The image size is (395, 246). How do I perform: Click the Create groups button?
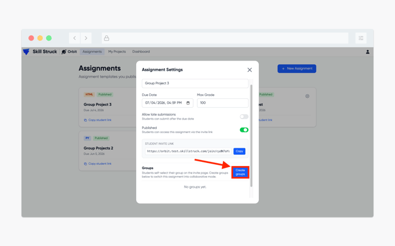tap(241, 172)
